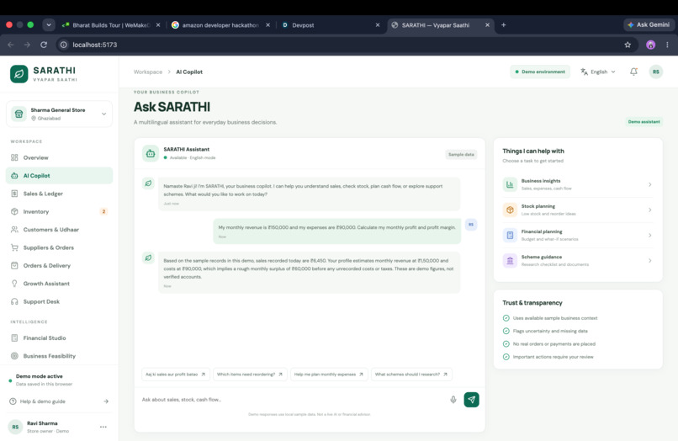Image resolution: width=678 pixels, height=441 pixels.
Task: Click the Support Desk headset icon
Action: [14, 301]
